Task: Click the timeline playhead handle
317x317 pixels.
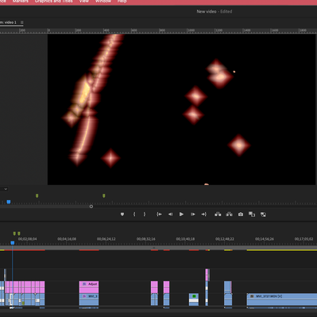Action: pos(13,242)
